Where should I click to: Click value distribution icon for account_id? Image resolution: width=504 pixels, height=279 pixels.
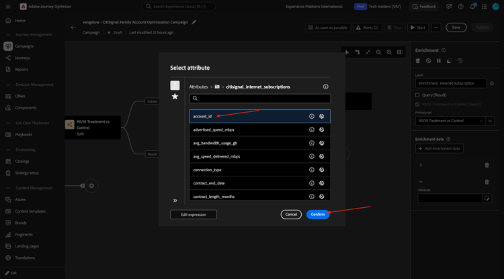point(321,117)
